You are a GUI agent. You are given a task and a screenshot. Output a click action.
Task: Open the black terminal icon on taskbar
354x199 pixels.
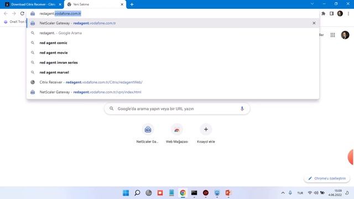[x=194, y=193]
